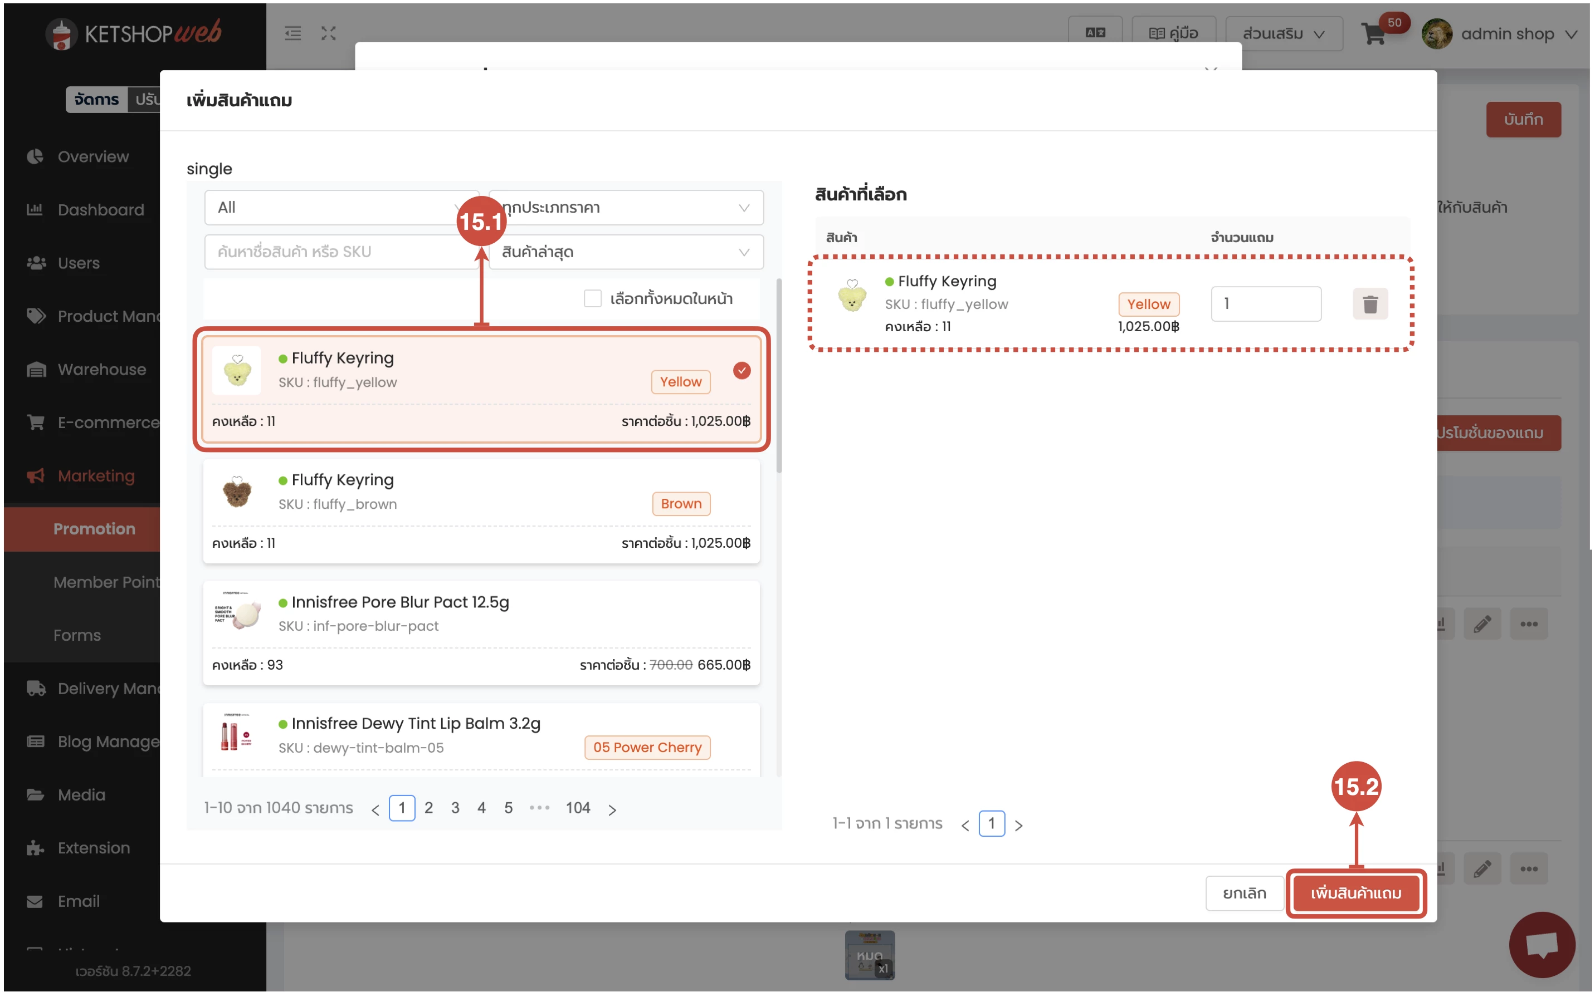The height and width of the screenshot is (992, 1595).
Task: Click the language translate icon
Action: click(1094, 33)
